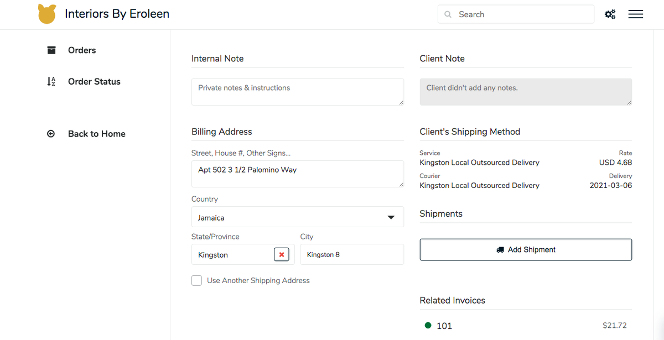Image resolution: width=664 pixels, height=340 pixels.
Task: Click the Interiors By Eroleen logo icon
Action: pos(47,14)
